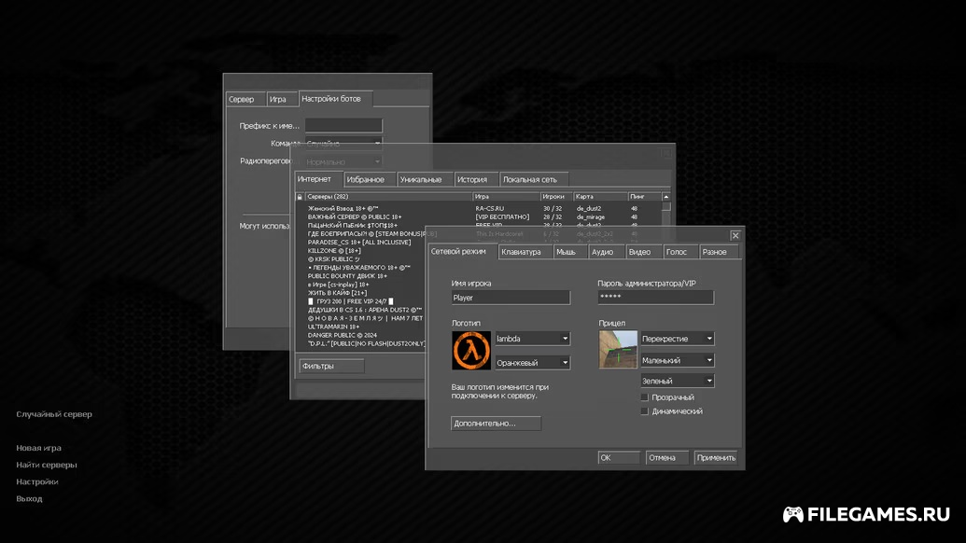Click the Случайный сервер main menu item
Screen dimensions: 966x543
[54, 414]
